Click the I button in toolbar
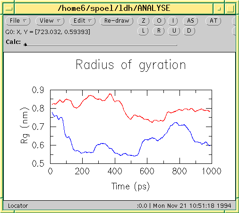The image size is (239, 213). pos(173,21)
